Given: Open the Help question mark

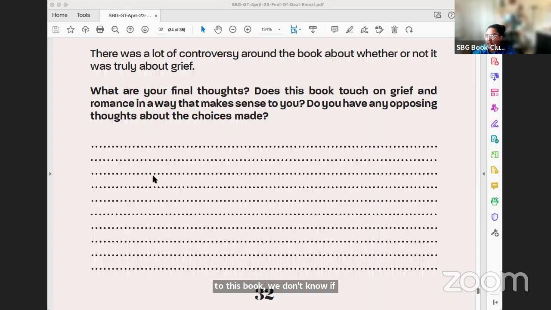Looking at the screenshot, I should coord(451,15).
